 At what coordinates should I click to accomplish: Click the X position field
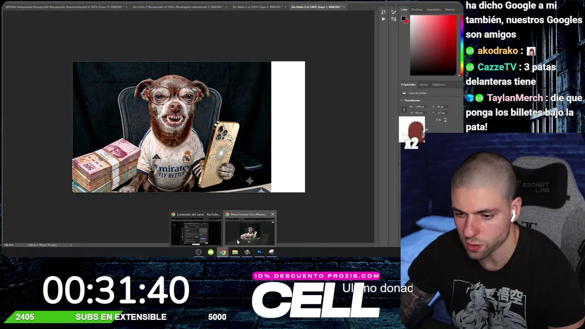coord(442,106)
